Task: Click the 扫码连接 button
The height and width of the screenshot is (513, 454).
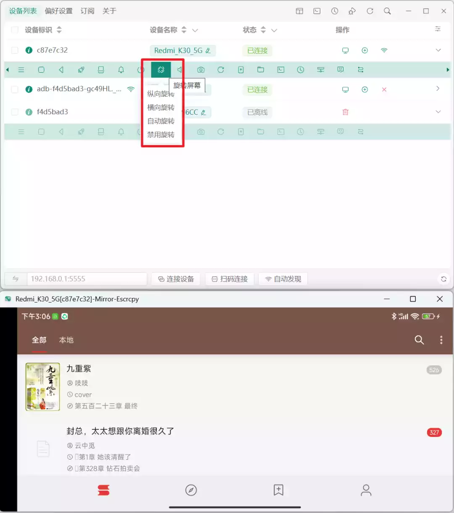Action: [x=230, y=279]
